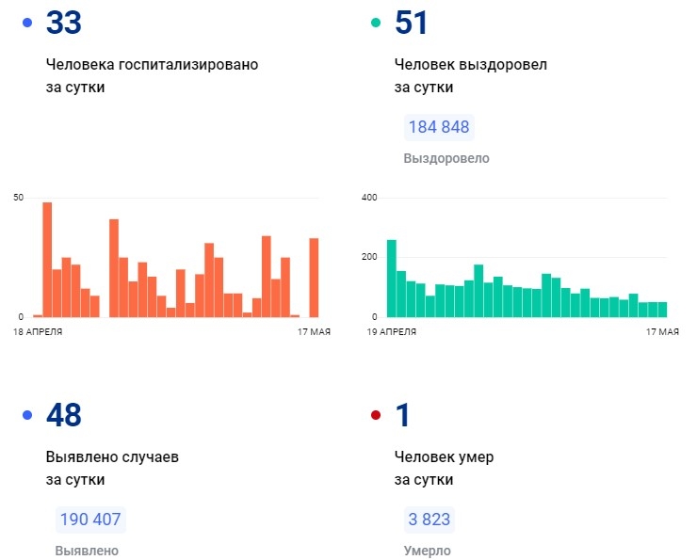The height and width of the screenshot is (560, 697).
Task: Click the 'Человека госпитализировано за сутки' heading
Action: click(152, 75)
